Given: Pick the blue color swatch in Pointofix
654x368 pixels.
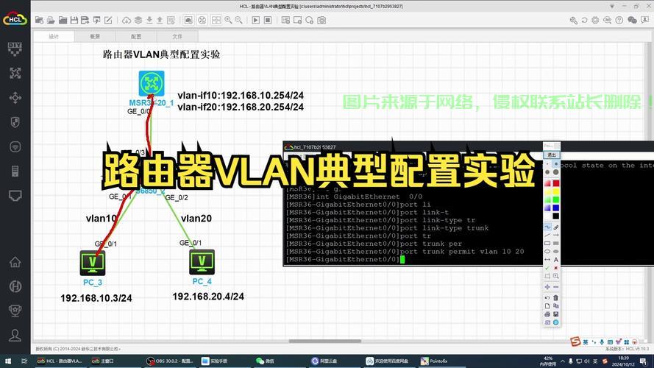Looking at the screenshot, I should (555, 208).
